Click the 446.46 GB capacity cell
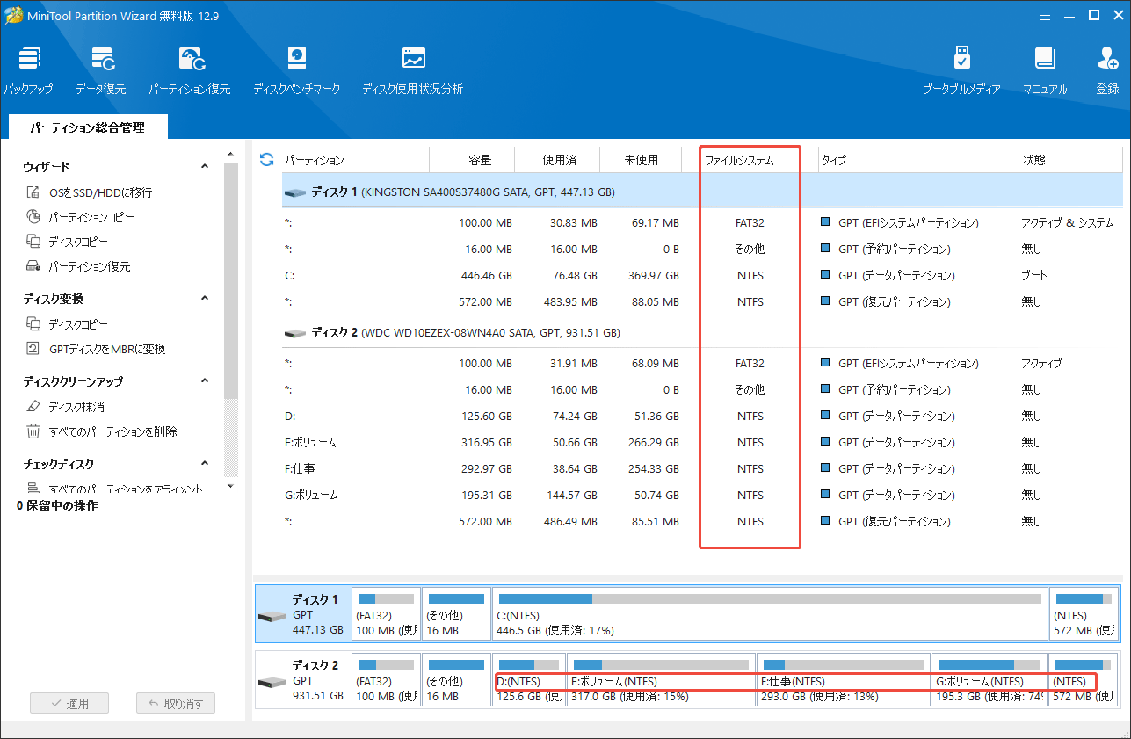The height and width of the screenshot is (739, 1131). [486, 275]
